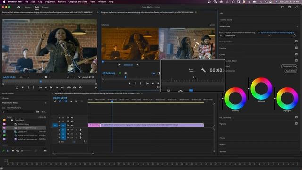302x170 pixels.
Task: Toggle insert sequences as nests icon
Action: tap(55, 101)
